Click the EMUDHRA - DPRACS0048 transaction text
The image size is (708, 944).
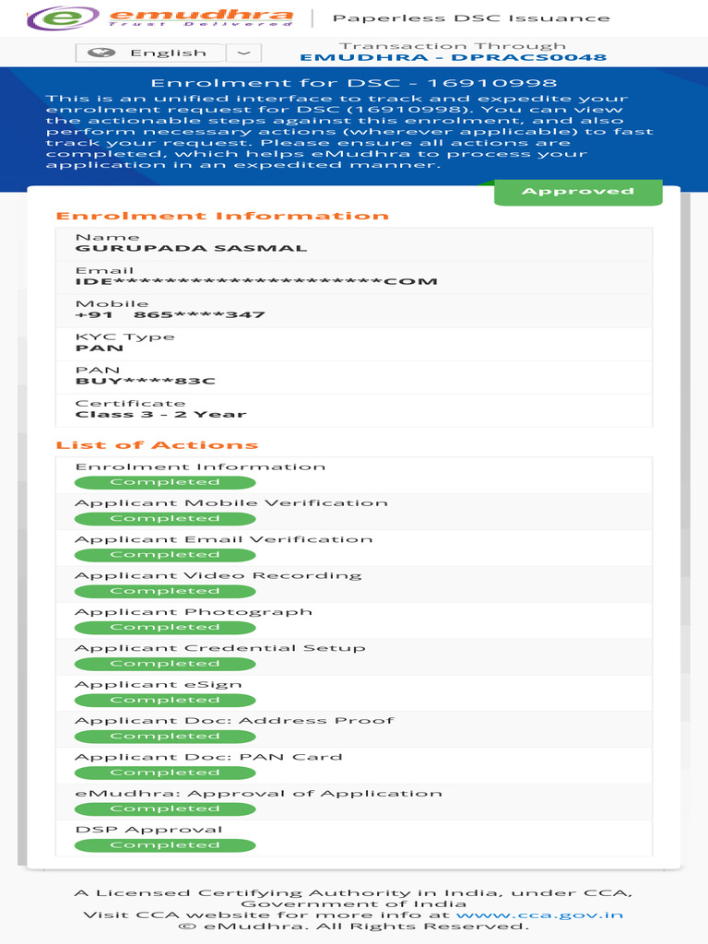454,58
